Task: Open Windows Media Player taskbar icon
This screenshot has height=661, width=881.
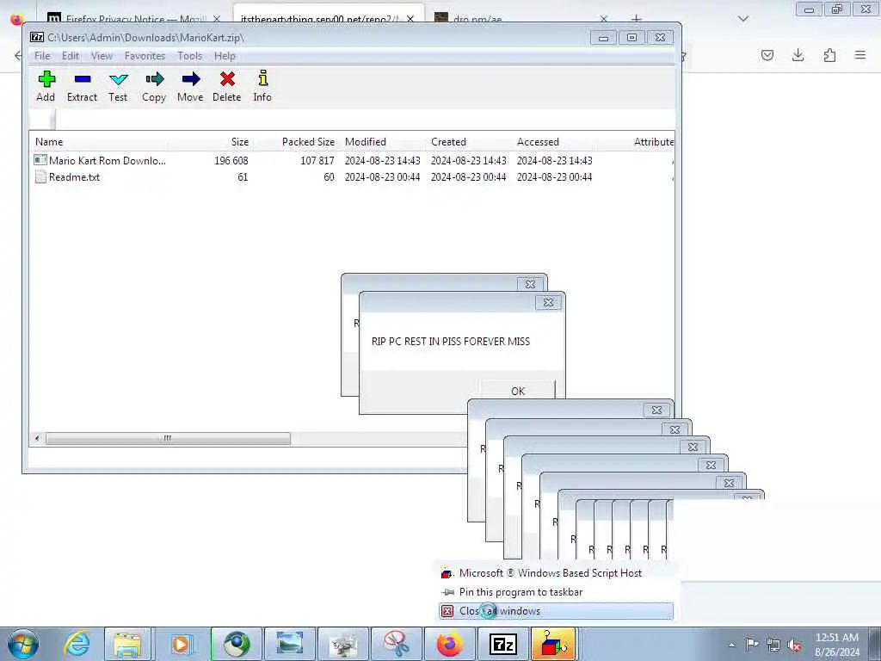Action: click(x=182, y=644)
